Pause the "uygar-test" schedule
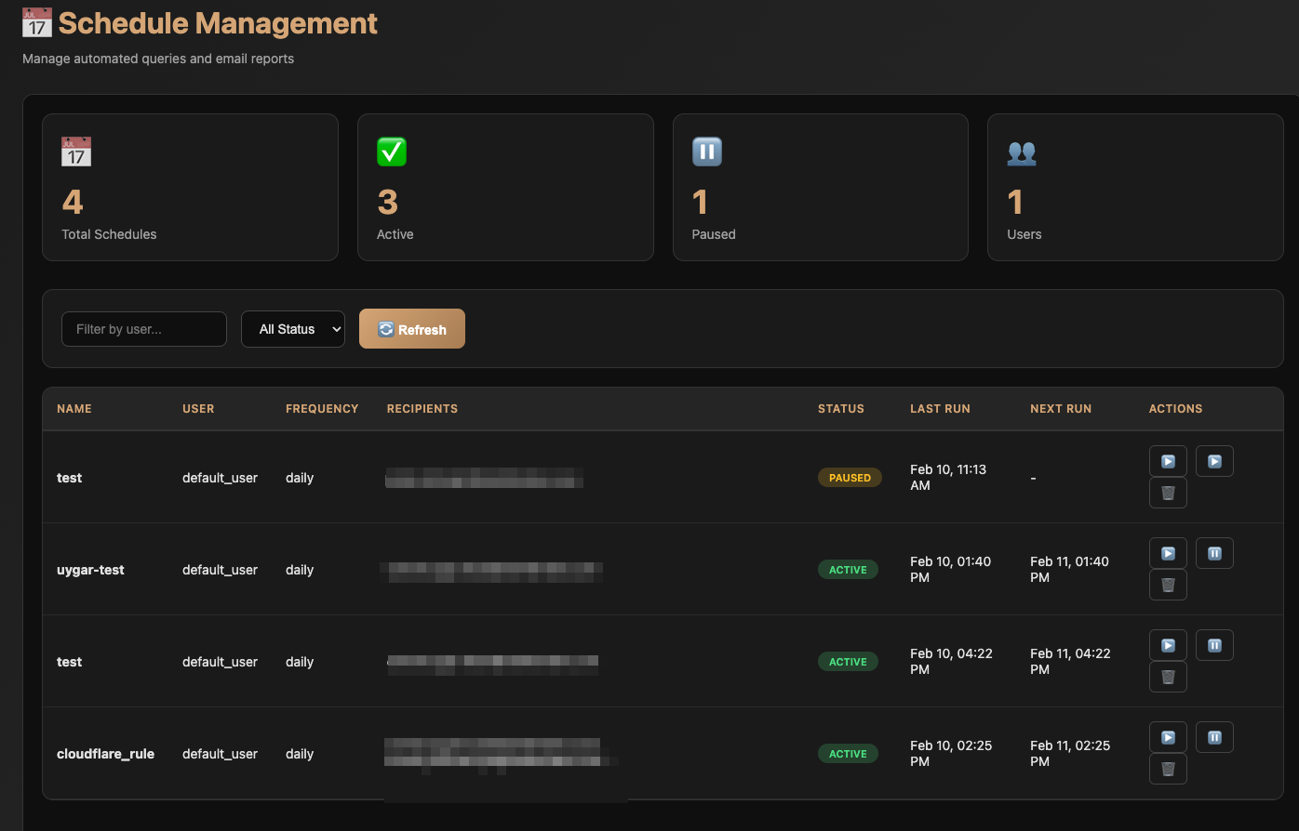The width and height of the screenshot is (1299, 831). click(1214, 552)
